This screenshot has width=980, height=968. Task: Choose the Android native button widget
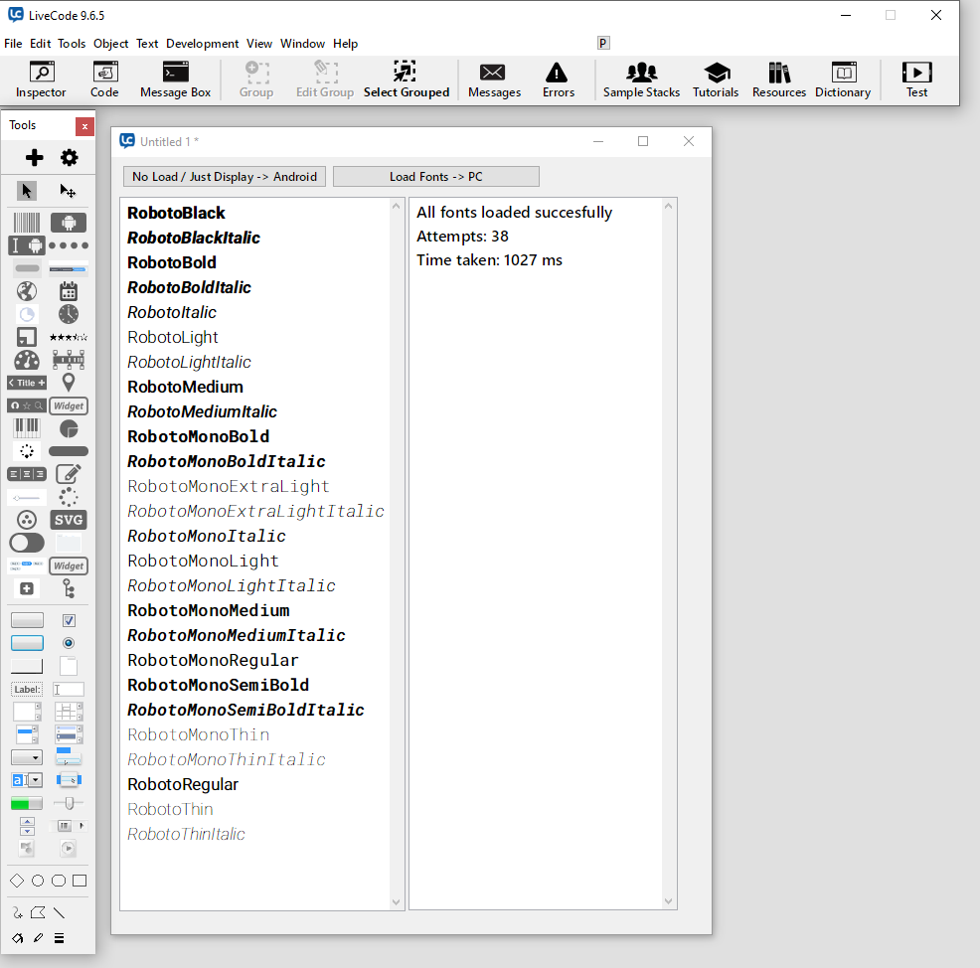[69, 223]
